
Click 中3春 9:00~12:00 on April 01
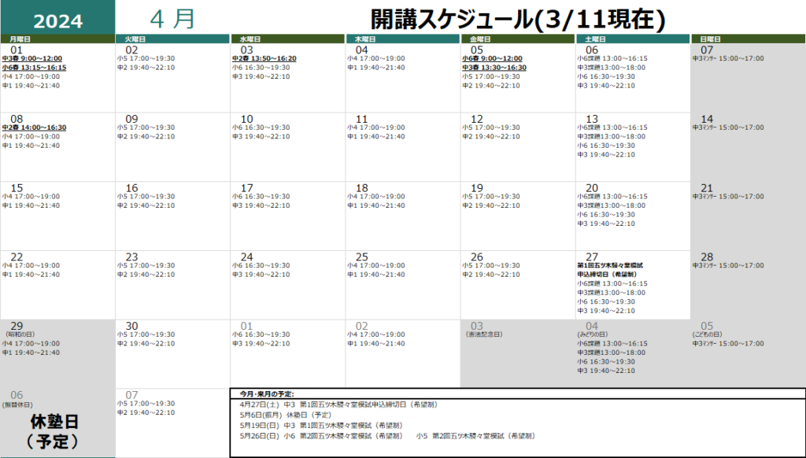click(x=32, y=58)
